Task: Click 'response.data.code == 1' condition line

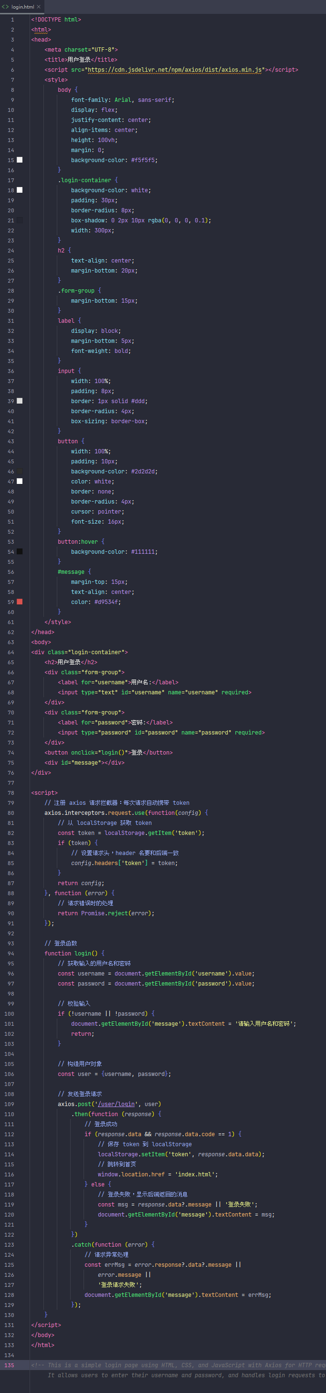Action: point(163,1134)
